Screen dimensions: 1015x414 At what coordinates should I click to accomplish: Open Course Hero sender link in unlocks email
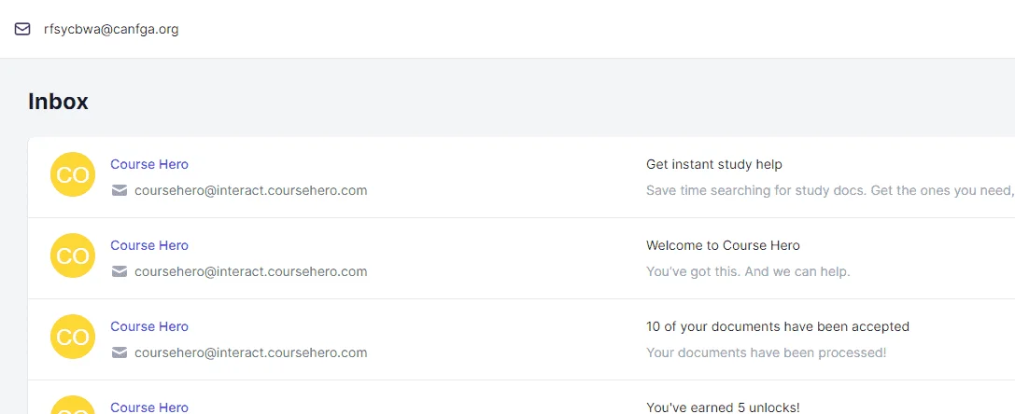[x=149, y=407]
